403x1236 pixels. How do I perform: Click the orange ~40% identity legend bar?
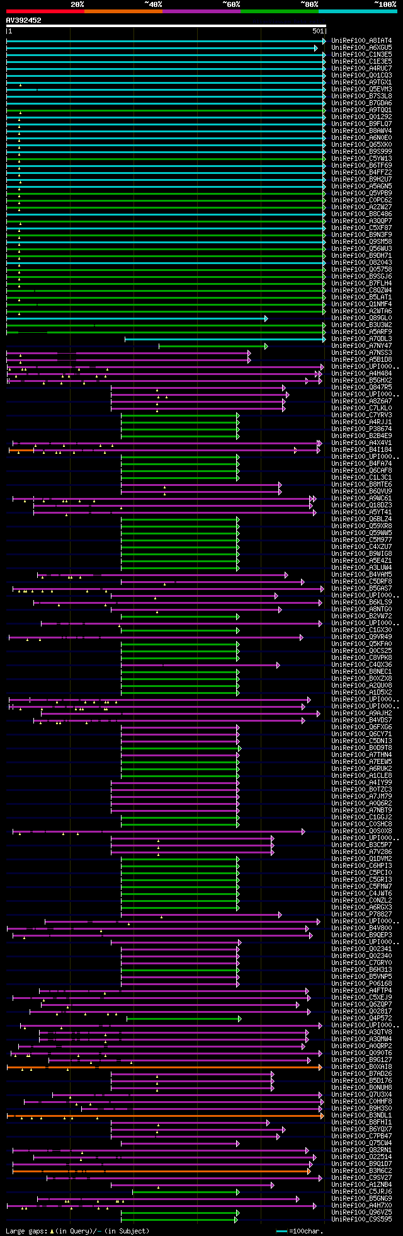(123, 11)
